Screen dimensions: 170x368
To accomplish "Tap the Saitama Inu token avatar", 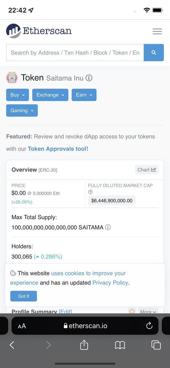I will pyautogui.click(x=12, y=78).
